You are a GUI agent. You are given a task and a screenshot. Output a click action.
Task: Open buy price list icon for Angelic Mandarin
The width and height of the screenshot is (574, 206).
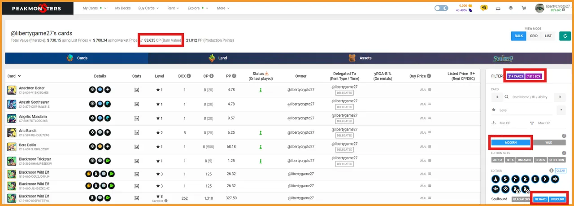(430, 118)
